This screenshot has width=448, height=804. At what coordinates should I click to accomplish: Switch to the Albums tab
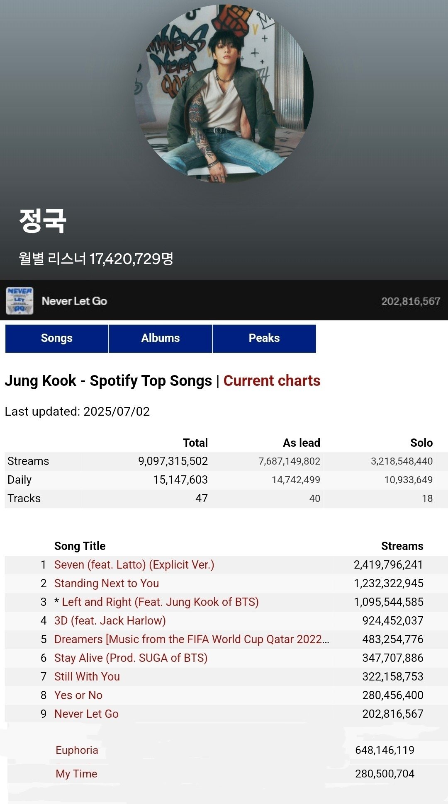click(161, 338)
